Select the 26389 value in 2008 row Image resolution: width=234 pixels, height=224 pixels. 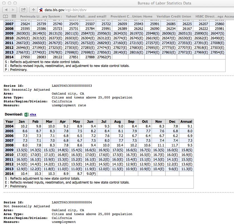(120, 29)
